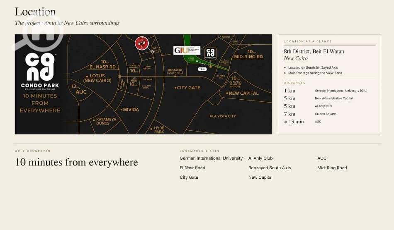The width and height of the screenshot is (394, 230).
Task: Click the MIVIDA map label
Action: [x=130, y=110]
